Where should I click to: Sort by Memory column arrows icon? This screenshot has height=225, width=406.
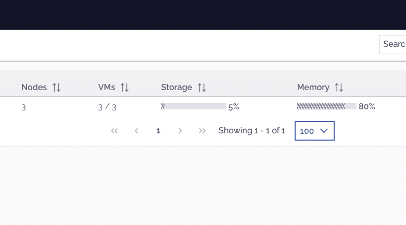pos(339,87)
